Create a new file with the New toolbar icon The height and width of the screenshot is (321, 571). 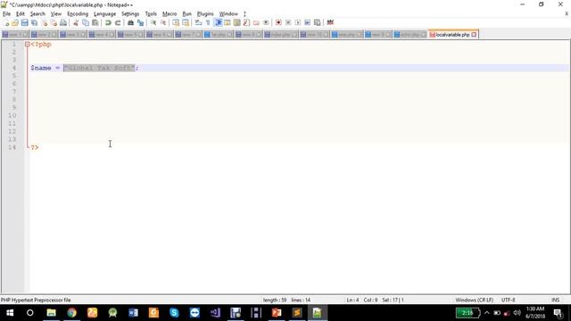tap(6, 22)
